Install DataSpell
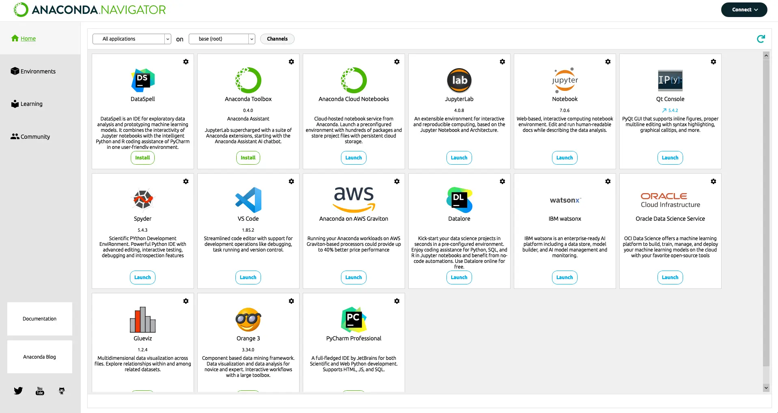 142,158
